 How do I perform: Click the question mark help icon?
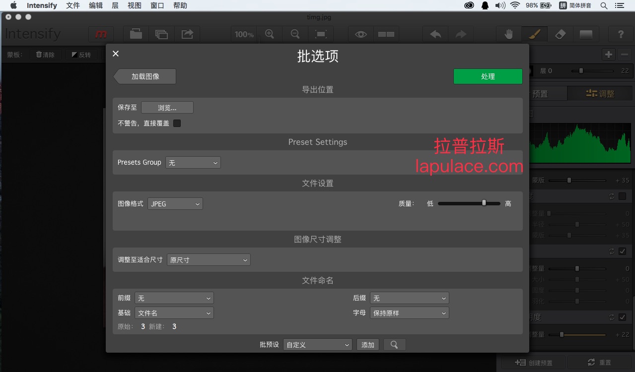621,34
